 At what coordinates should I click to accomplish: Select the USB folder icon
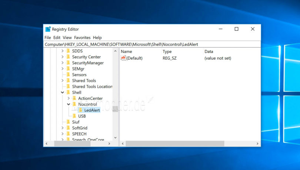click(x=74, y=116)
